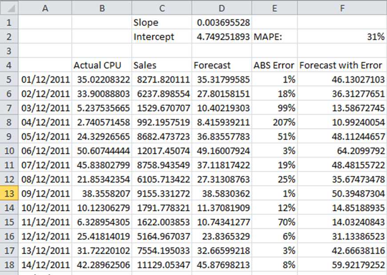
Task: Click the Select All corner triangle
Action: coord(9,8)
